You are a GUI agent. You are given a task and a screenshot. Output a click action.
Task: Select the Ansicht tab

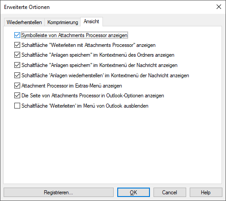pyautogui.click(x=91, y=21)
